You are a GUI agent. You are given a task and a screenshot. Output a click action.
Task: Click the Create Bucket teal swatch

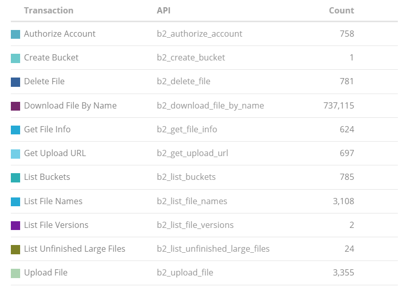click(x=15, y=58)
